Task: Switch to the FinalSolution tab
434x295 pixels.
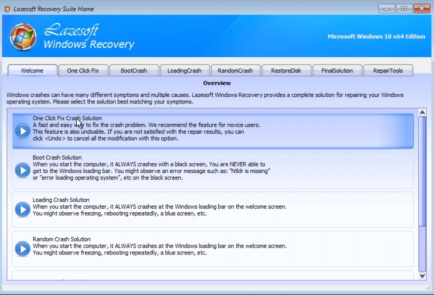Action: pos(337,70)
